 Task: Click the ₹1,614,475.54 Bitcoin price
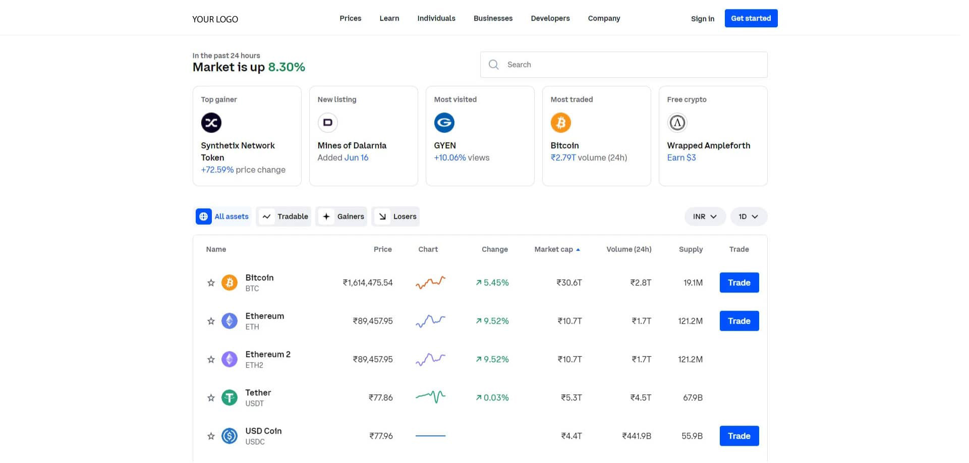coord(367,282)
